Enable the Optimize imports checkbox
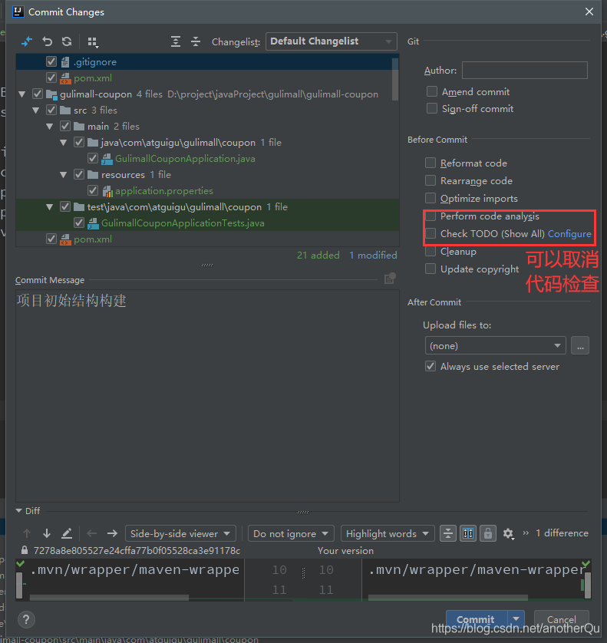Viewport: 607px width, 643px height. click(431, 198)
